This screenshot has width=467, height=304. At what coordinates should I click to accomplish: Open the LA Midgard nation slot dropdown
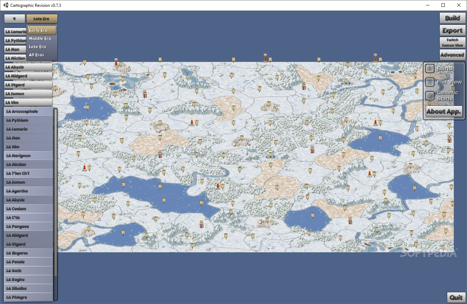(28, 76)
